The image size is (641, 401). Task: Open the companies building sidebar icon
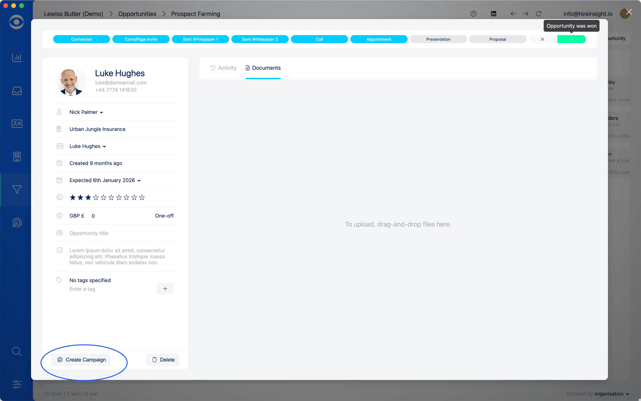click(x=17, y=156)
